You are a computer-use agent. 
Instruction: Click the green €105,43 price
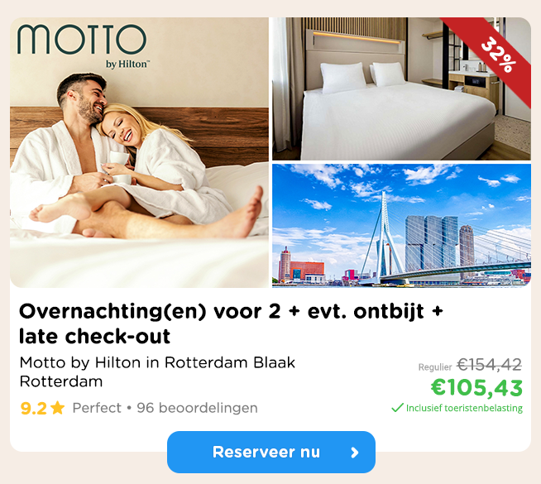pyautogui.click(x=476, y=387)
